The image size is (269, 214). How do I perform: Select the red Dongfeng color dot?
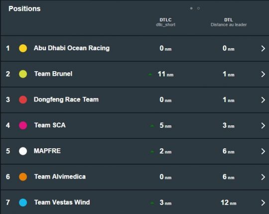tap(23, 100)
